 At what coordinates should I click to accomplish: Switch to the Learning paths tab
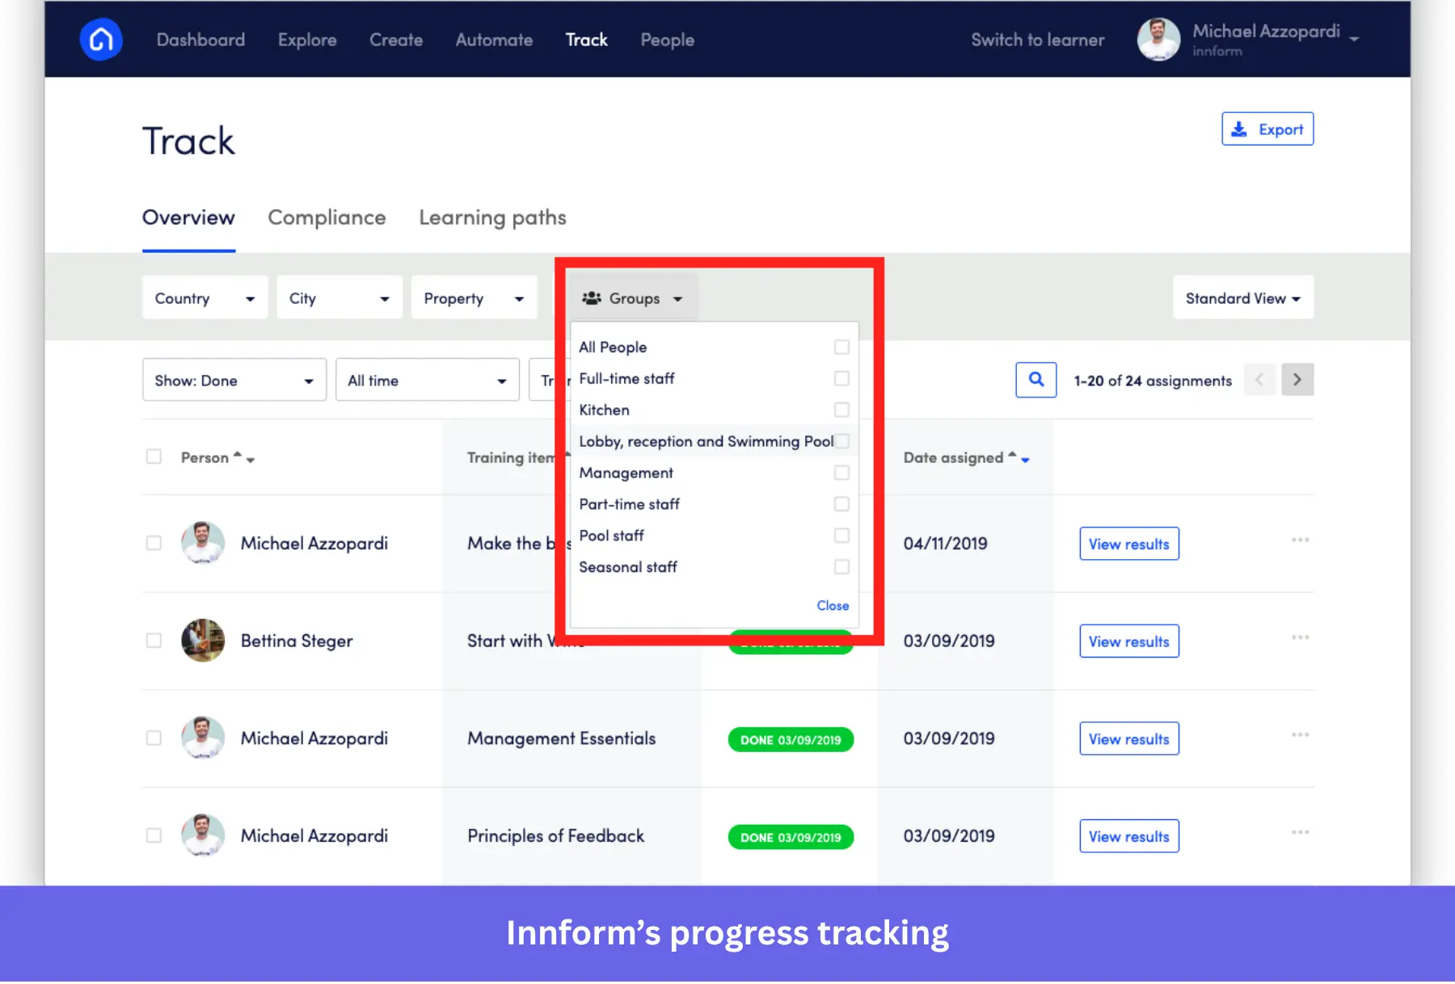click(x=492, y=218)
